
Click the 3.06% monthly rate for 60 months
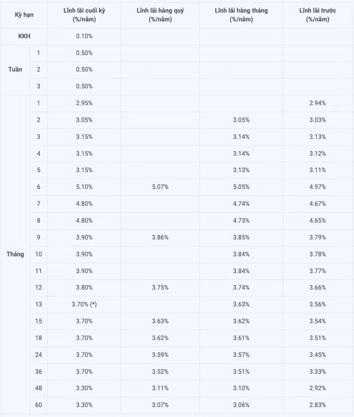[x=241, y=405]
